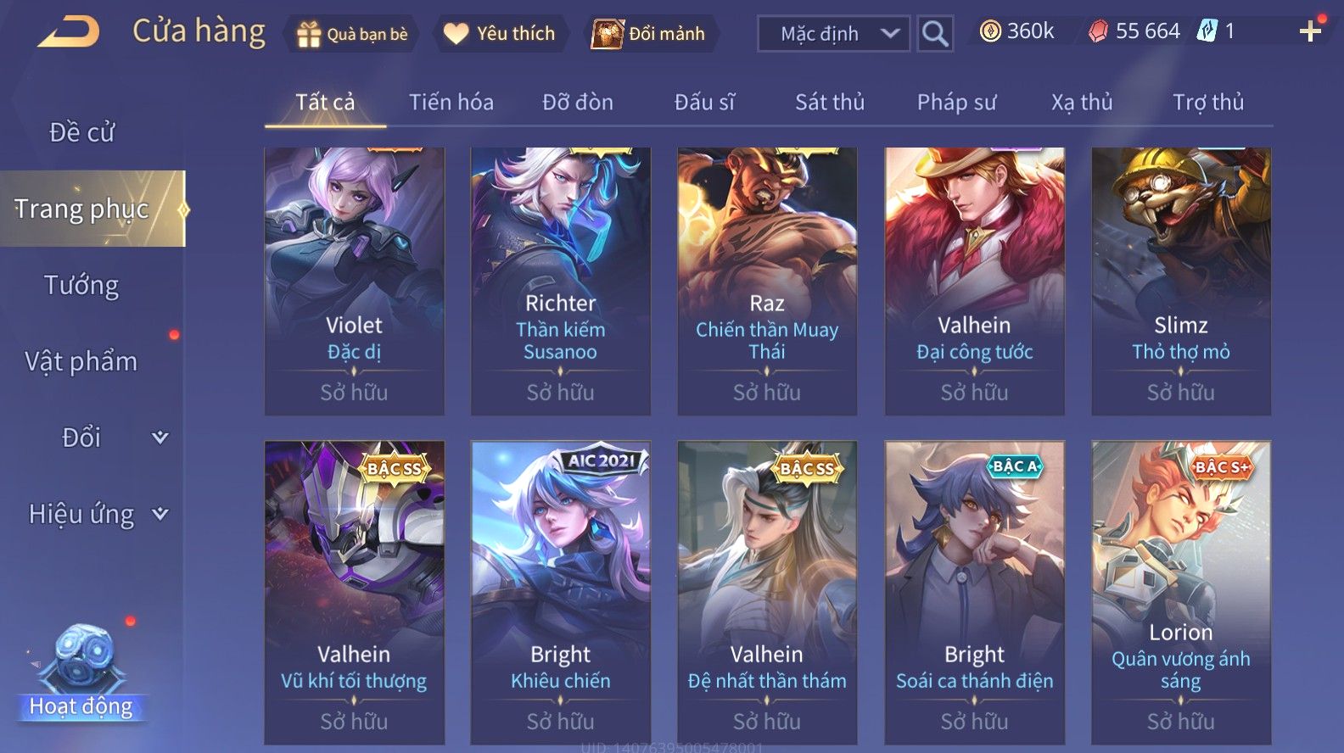Switch to the Sát thủ tab
The width and height of the screenshot is (1344, 753).
click(x=829, y=103)
